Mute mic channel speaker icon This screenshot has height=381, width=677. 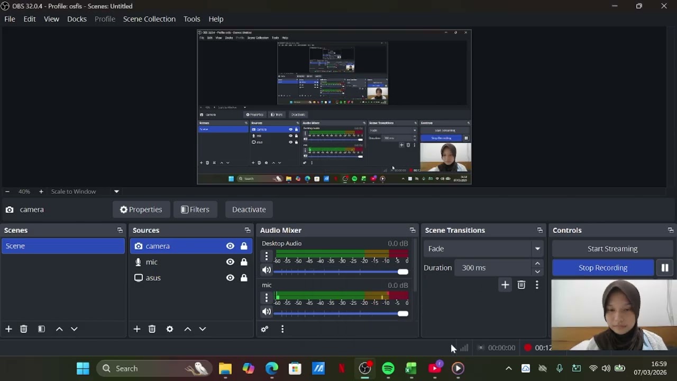267,312
